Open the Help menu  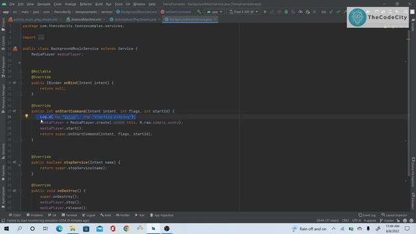(x=152, y=5)
